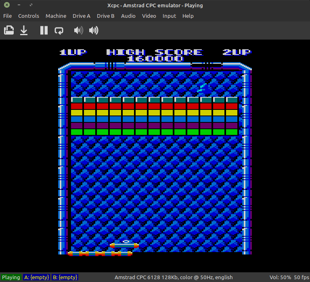Click the Vaus paddle in the game
Image resolution: width=310 pixels, height=282 pixels.
[x=124, y=246]
